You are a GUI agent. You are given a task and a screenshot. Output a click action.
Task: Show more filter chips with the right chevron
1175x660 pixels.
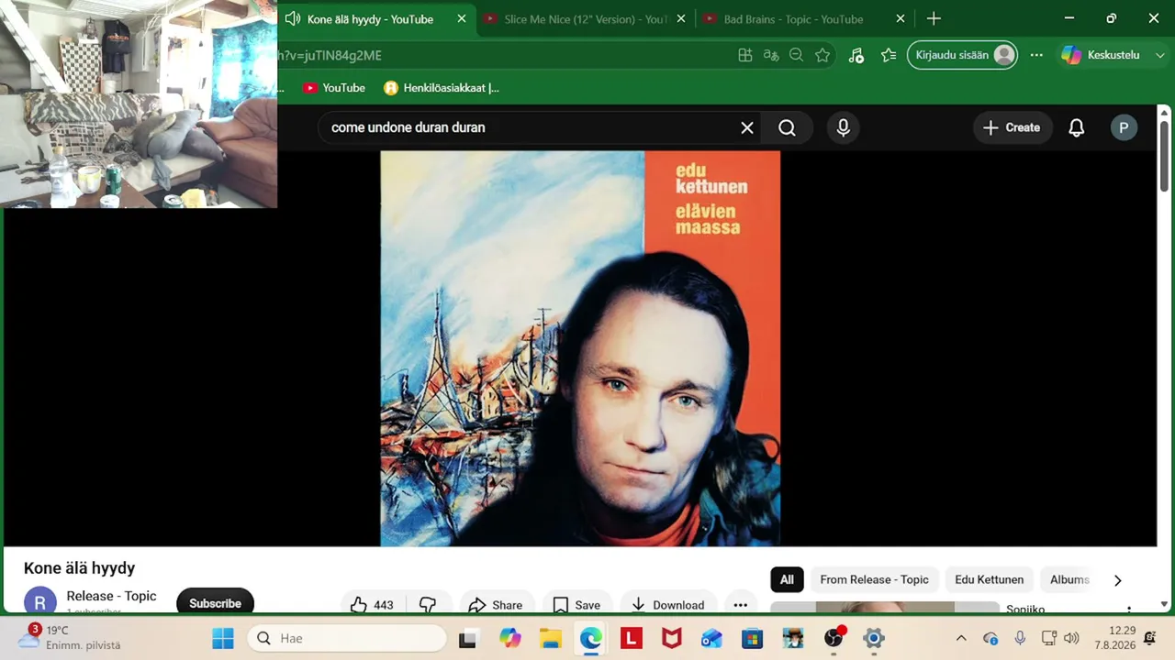pyautogui.click(x=1117, y=580)
